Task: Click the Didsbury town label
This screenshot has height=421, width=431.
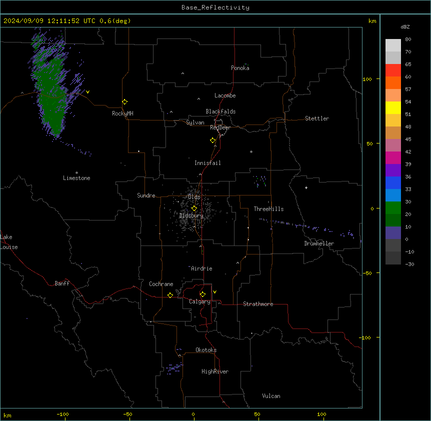Action: tap(191, 215)
